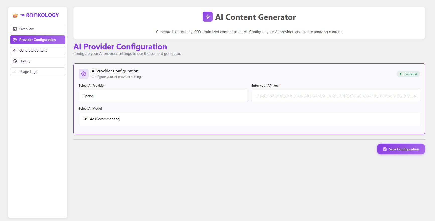Expand the Select AI Model dropdown
The image size is (435, 221).
(x=249, y=119)
